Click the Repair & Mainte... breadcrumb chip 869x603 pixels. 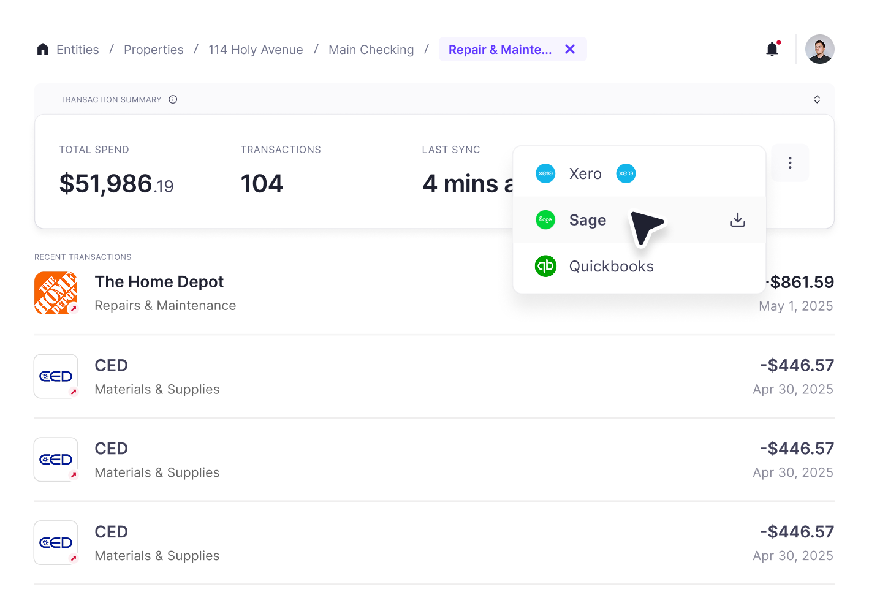tap(513, 49)
